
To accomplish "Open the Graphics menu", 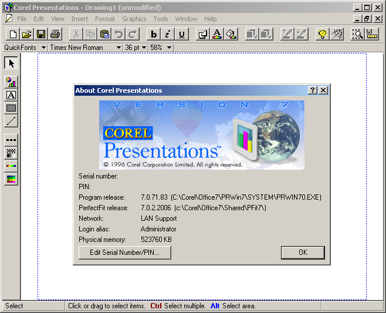I will tap(134, 19).
